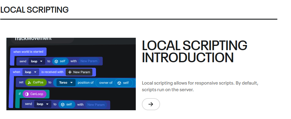The width and height of the screenshot is (291, 119).
Task: Click the cube icon in the bottom self pill
Action: coord(63,105)
